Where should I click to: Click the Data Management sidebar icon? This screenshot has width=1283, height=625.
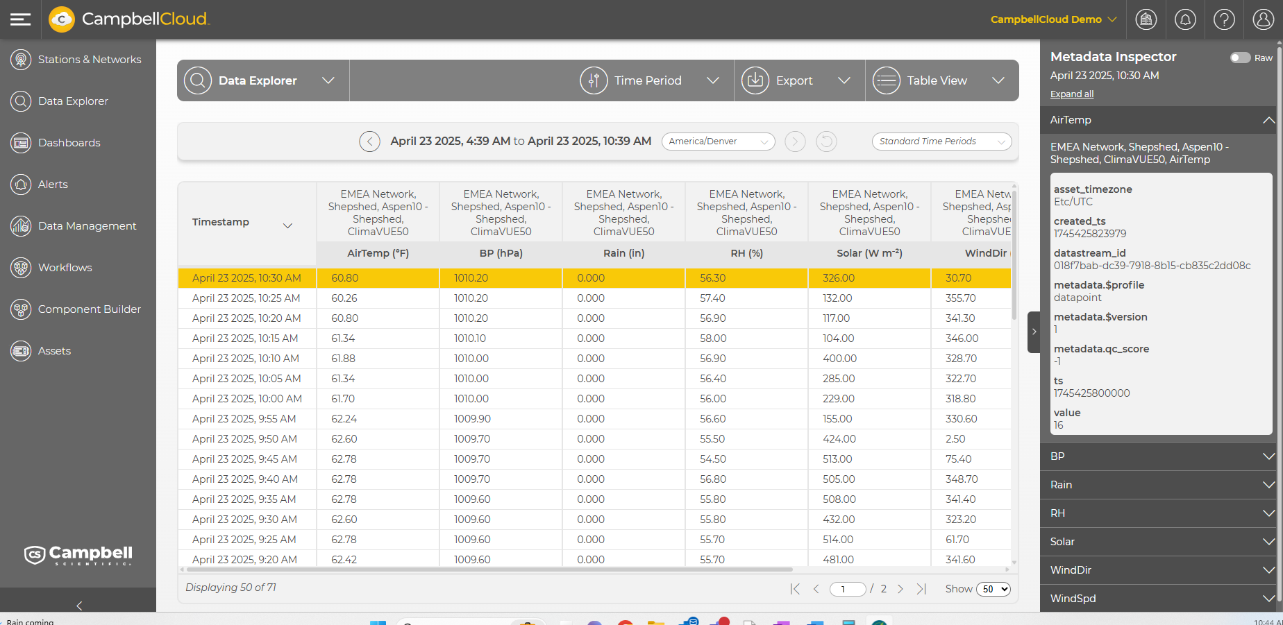coord(21,226)
